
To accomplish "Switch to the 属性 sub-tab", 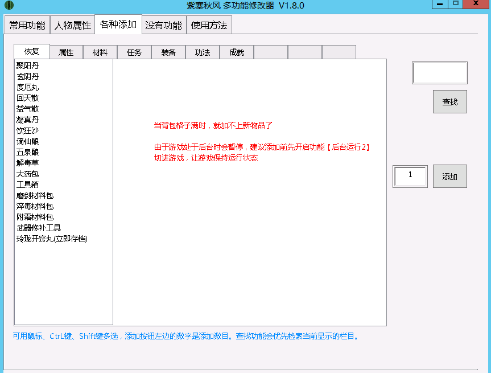I will [66, 52].
